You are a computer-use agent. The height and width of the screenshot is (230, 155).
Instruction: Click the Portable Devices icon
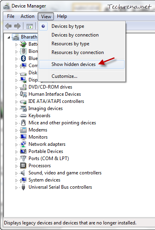coord(23,151)
